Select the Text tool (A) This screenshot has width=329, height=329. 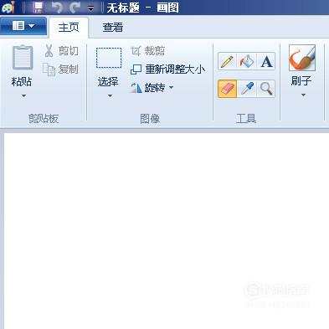266,61
